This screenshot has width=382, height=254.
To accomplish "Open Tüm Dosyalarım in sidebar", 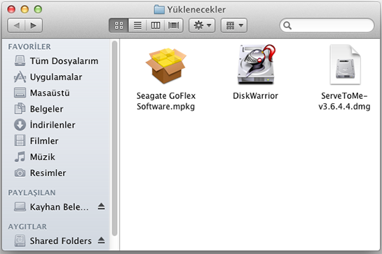I will tap(57, 61).
